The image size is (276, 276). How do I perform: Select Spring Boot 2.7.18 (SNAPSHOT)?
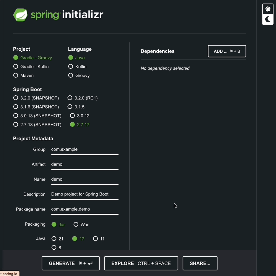tap(37, 124)
